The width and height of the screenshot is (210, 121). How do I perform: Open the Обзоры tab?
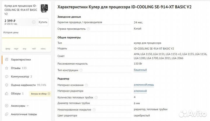click(x=17, y=94)
